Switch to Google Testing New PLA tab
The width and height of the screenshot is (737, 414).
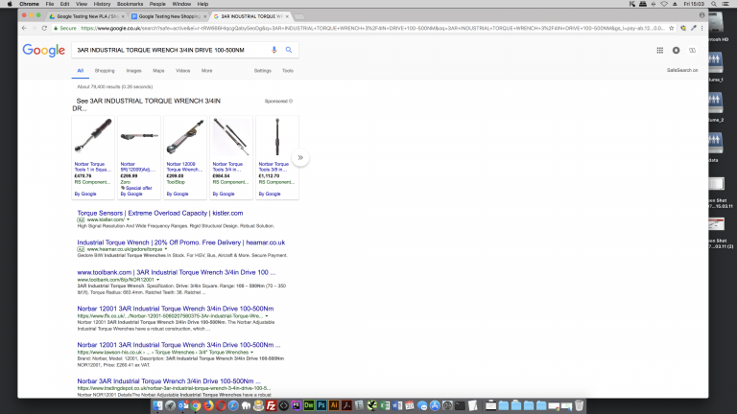pos(87,16)
